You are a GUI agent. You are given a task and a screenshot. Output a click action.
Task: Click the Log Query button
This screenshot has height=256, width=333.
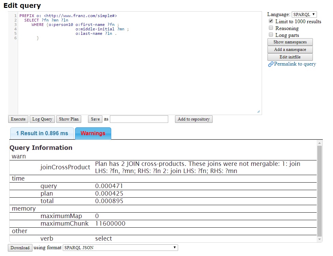42,119
